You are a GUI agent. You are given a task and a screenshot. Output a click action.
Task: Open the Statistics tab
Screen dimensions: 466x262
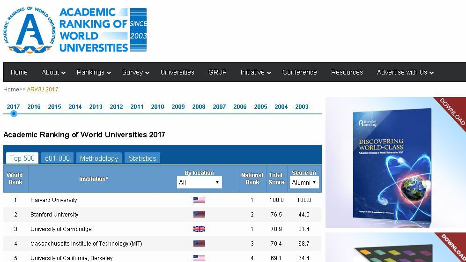click(x=142, y=158)
